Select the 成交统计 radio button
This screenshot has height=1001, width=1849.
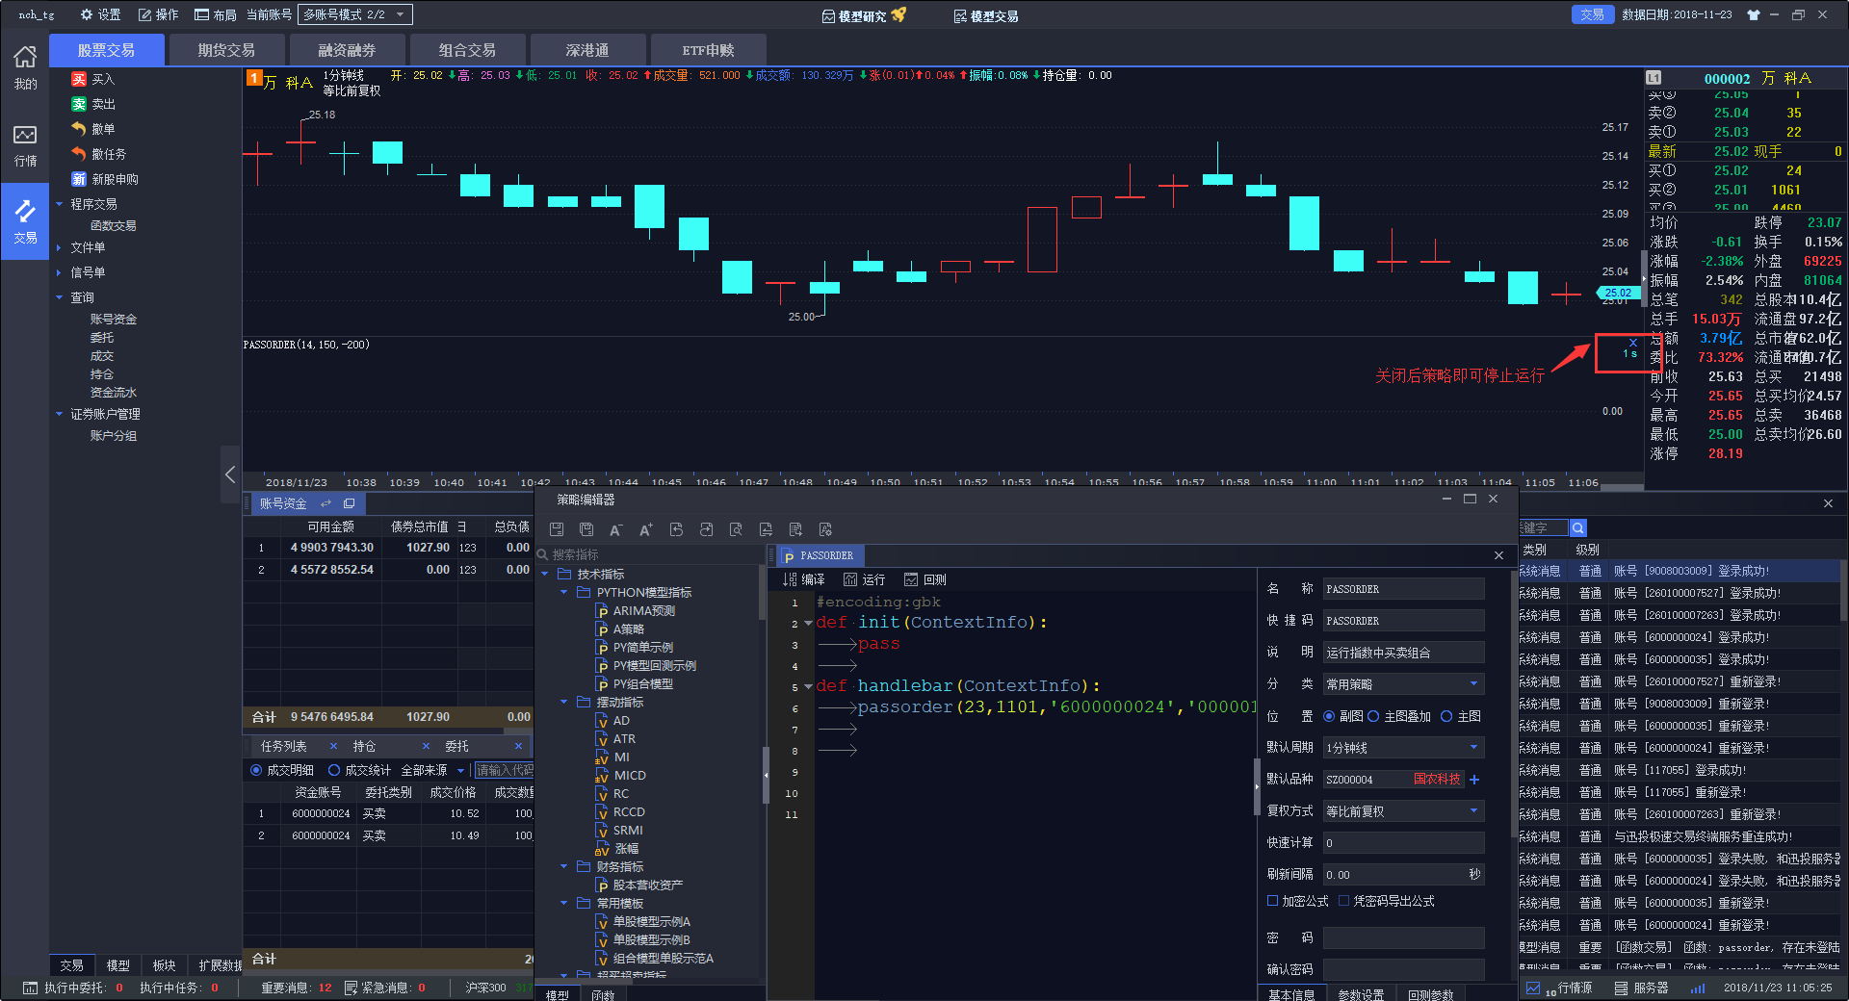click(334, 770)
